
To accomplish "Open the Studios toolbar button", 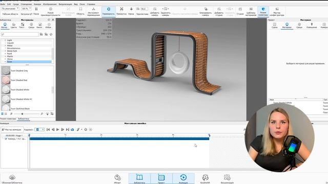I will pyautogui.click(x=240, y=11).
